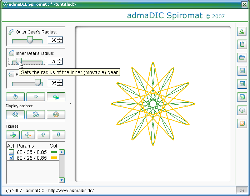This screenshot has height=196, width=250.
Task: Exit via the orange X button
Action: (242, 123)
